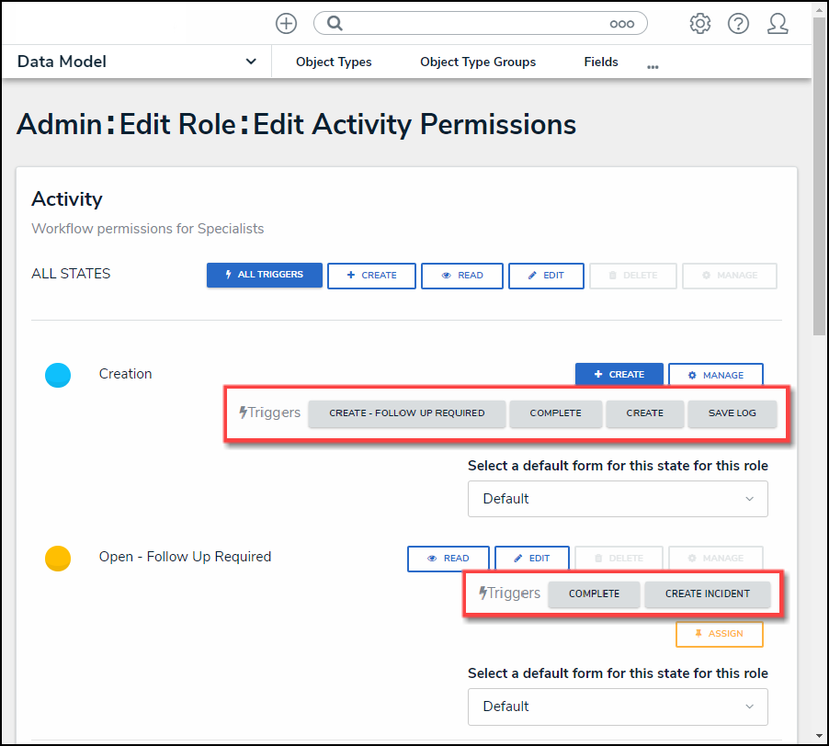Click the blue Creation state circle
Image resolution: width=829 pixels, height=746 pixels.
click(x=58, y=375)
